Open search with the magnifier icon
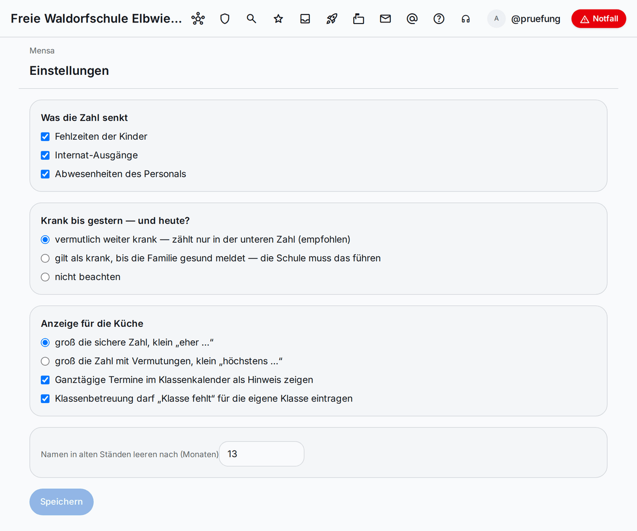 pos(252,19)
